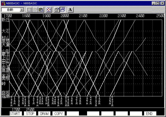Click the COPY function key button
Image resolution: width=166 pixels, height=117 pixels.
coord(59,114)
